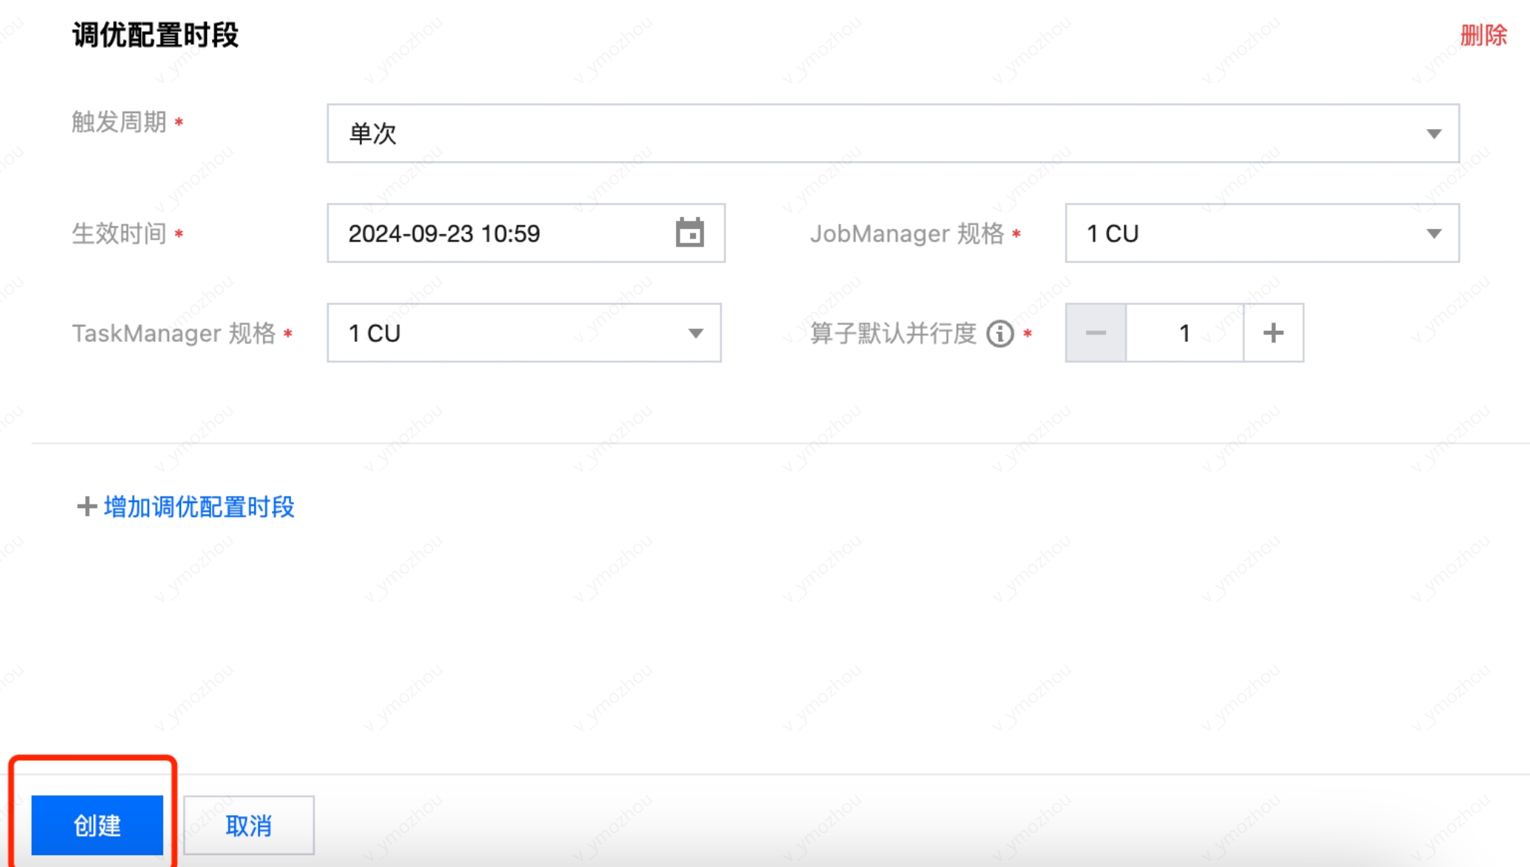This screenshot has height=867, width=1530.
Task: Click the 触发周期 field label
Action: pos(119,122)
